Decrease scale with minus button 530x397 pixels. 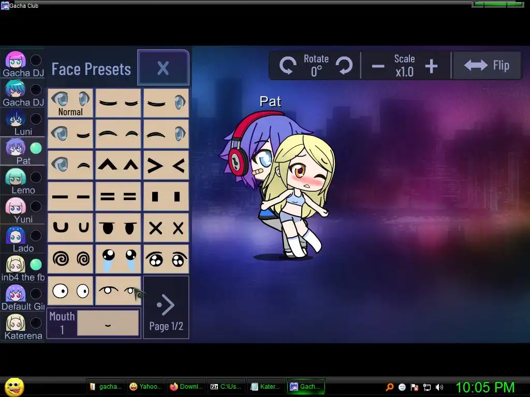pyautogui.click(x=378, y=66)
